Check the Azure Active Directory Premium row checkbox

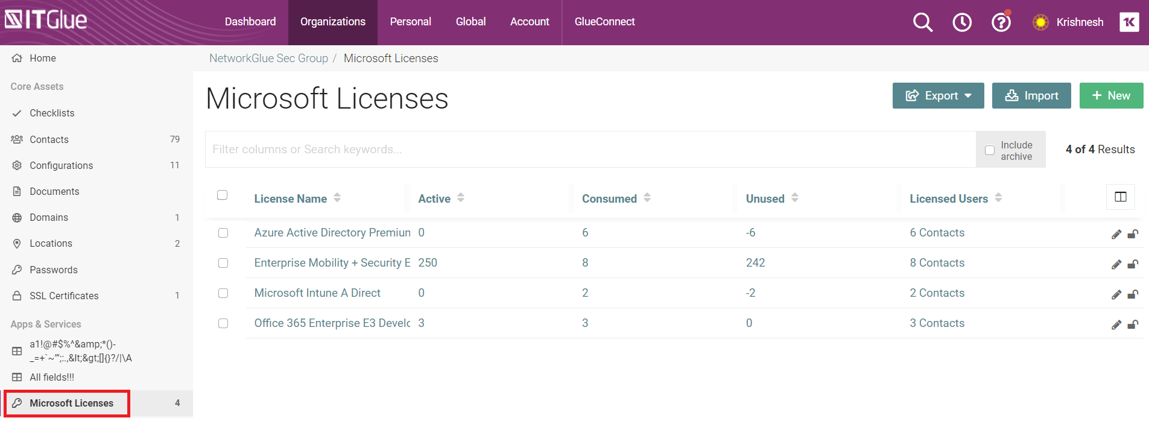coord(223,233)
